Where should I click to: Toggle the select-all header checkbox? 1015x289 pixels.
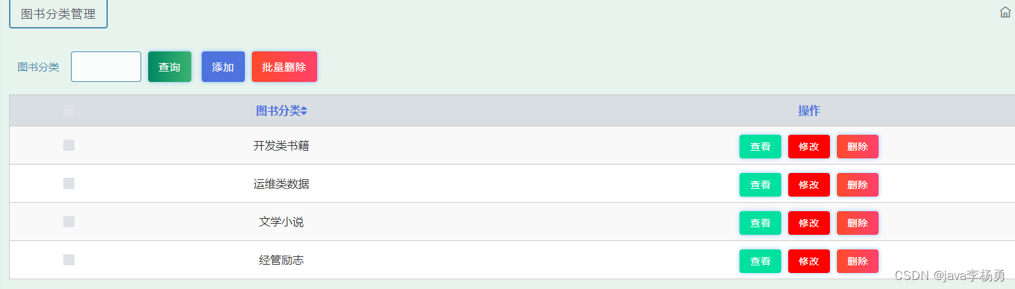point(68,110)
